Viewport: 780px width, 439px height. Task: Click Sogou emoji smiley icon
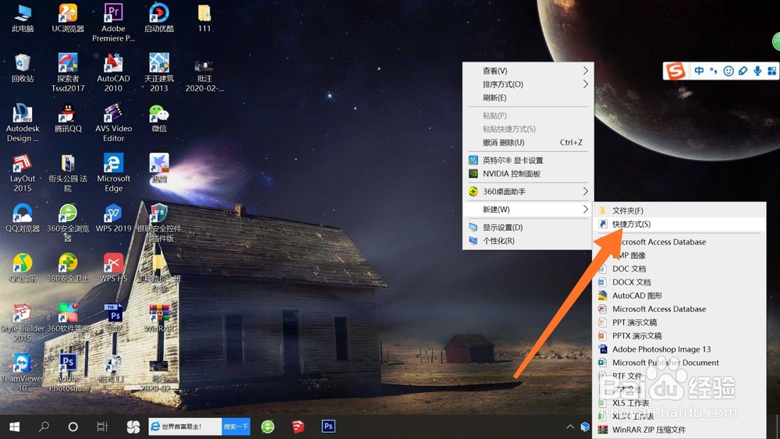coord(729,71)
